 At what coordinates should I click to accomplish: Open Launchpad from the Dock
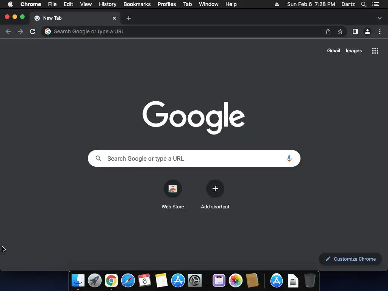(x=95, y=281)
